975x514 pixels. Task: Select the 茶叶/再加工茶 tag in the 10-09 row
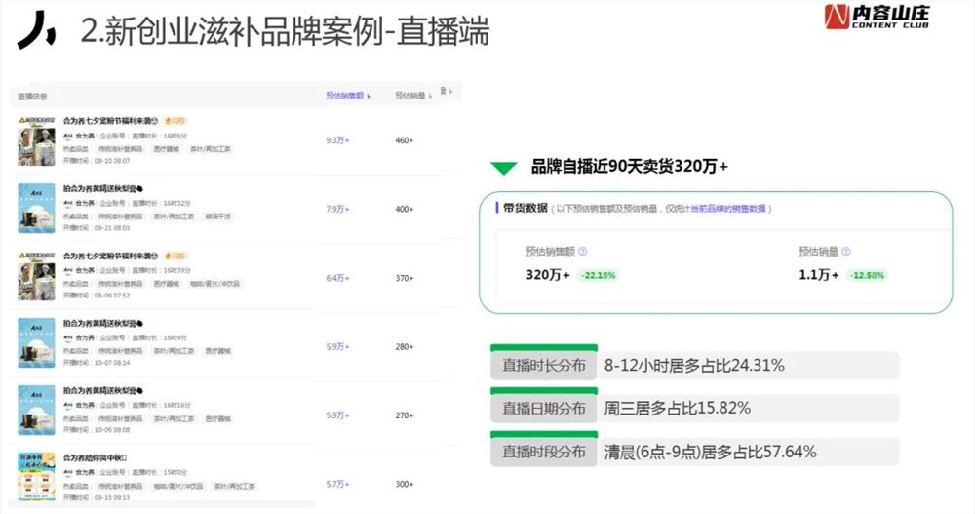(175, 418)
